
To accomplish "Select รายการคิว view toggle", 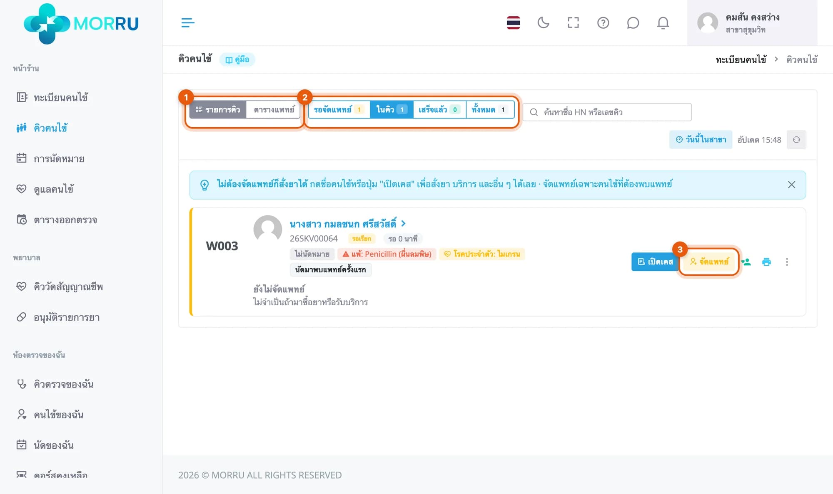I will pos(218,110).
